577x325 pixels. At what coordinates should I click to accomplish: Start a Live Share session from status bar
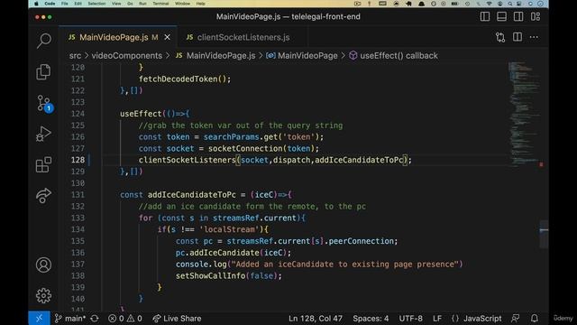point(177,319)
